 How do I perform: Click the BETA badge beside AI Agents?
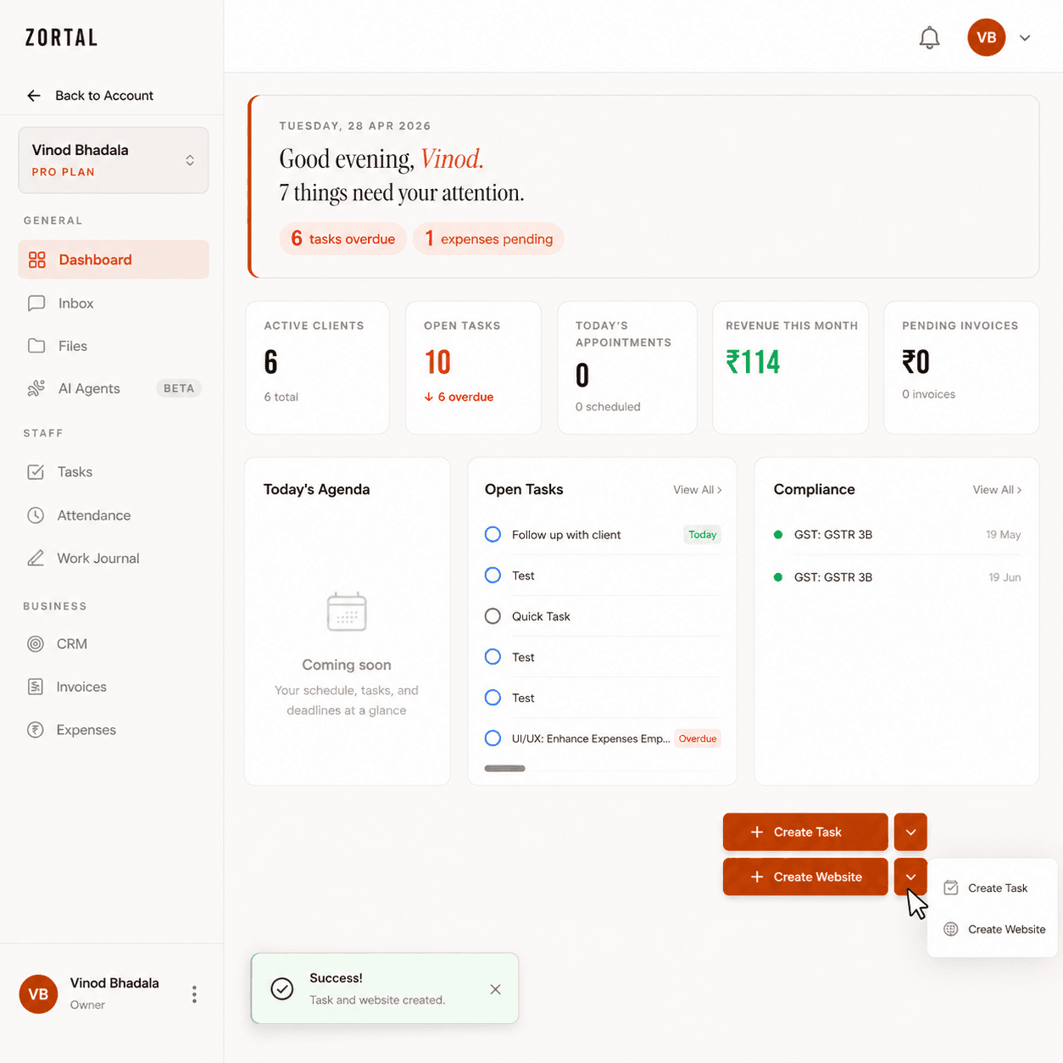coord(179,388)
